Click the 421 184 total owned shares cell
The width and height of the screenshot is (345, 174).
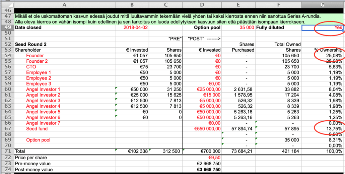(279, 151)
